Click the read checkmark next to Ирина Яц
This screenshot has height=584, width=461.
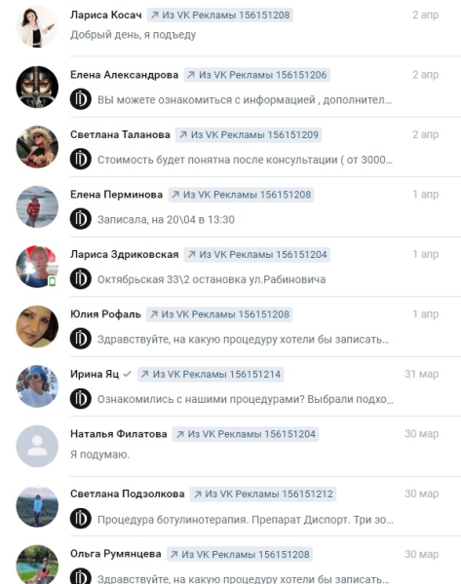[x=127, y=374]
